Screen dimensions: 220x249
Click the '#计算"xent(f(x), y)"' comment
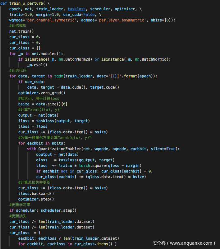[40, 110]
